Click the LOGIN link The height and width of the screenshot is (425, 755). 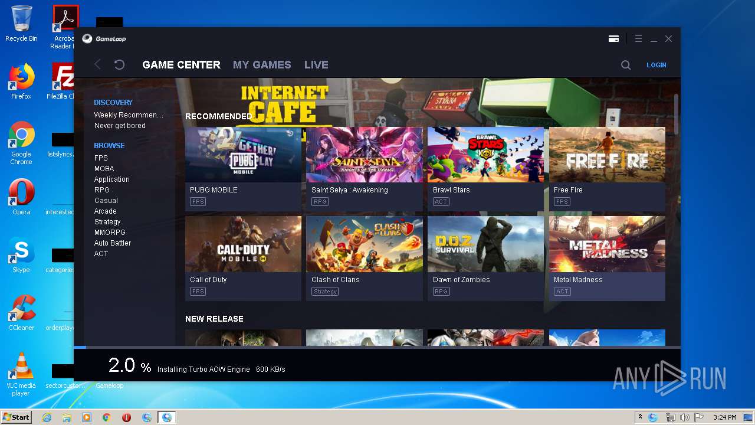tap(656, 65)
